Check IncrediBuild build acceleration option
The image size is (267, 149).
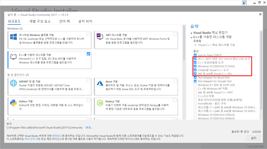195,103
